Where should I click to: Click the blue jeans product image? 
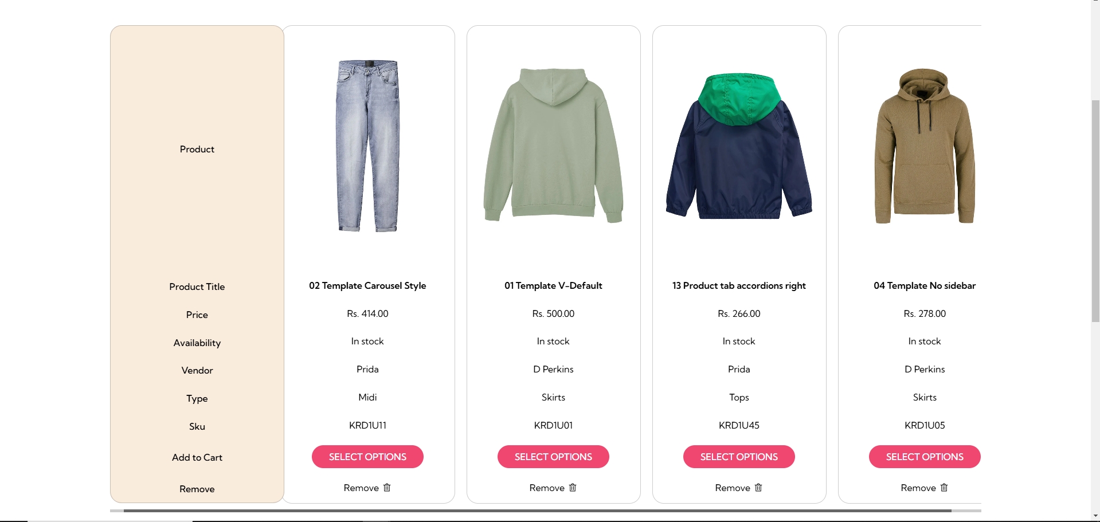point(367,146)
